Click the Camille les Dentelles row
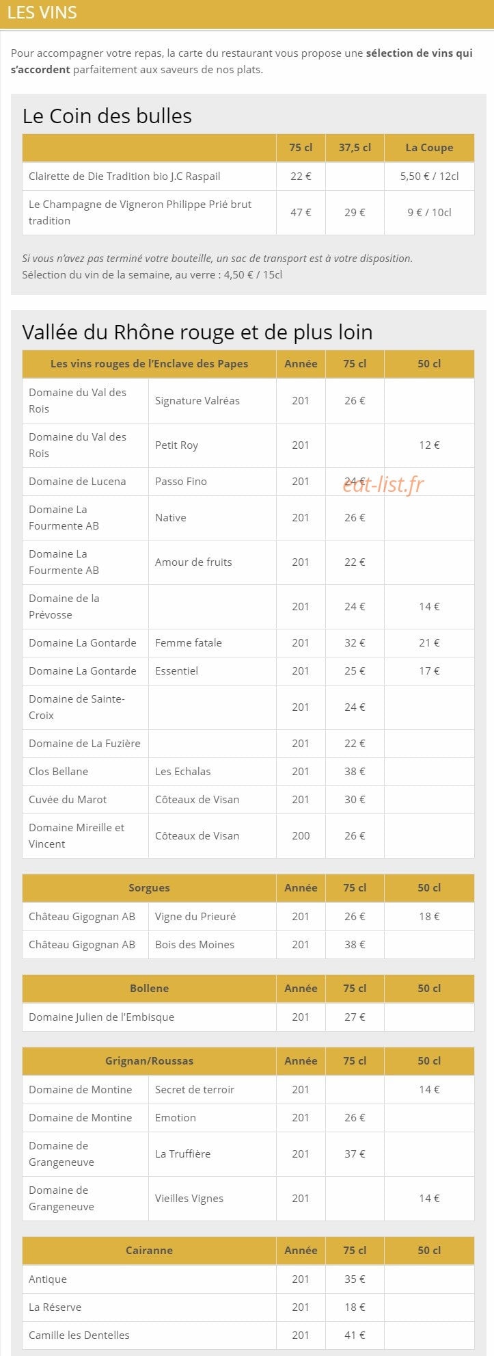The image size is (494, 1356). (248, 1335)
